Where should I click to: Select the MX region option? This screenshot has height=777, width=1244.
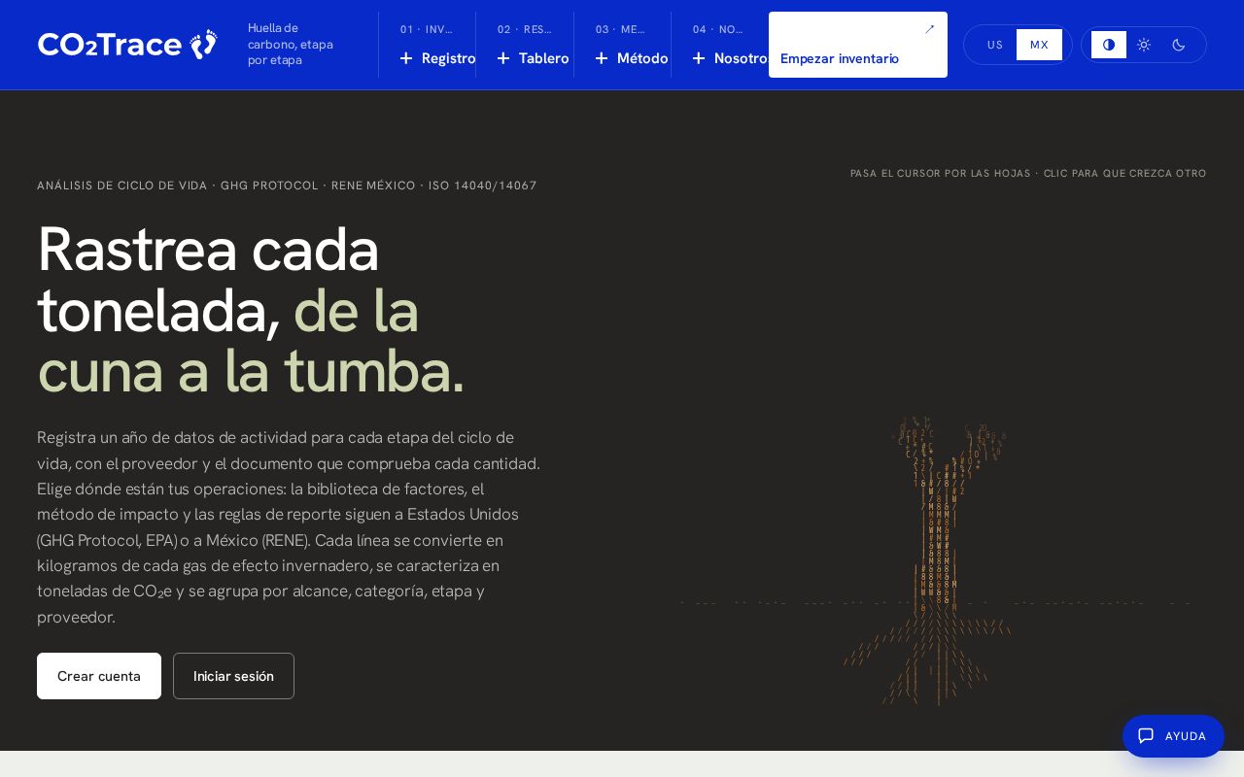point(1039,45)
